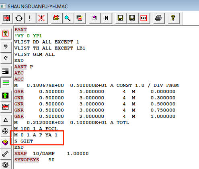Click the GNR line ending 0.500000
199x169 pixels.
(x=95, y=104)
